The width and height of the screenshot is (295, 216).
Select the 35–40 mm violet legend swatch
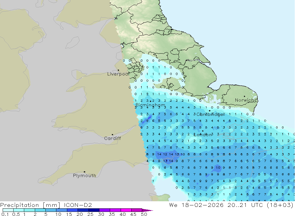coord(115,210)
